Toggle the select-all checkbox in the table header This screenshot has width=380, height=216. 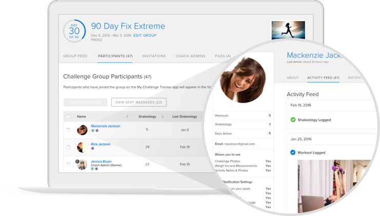pos(68,116)
